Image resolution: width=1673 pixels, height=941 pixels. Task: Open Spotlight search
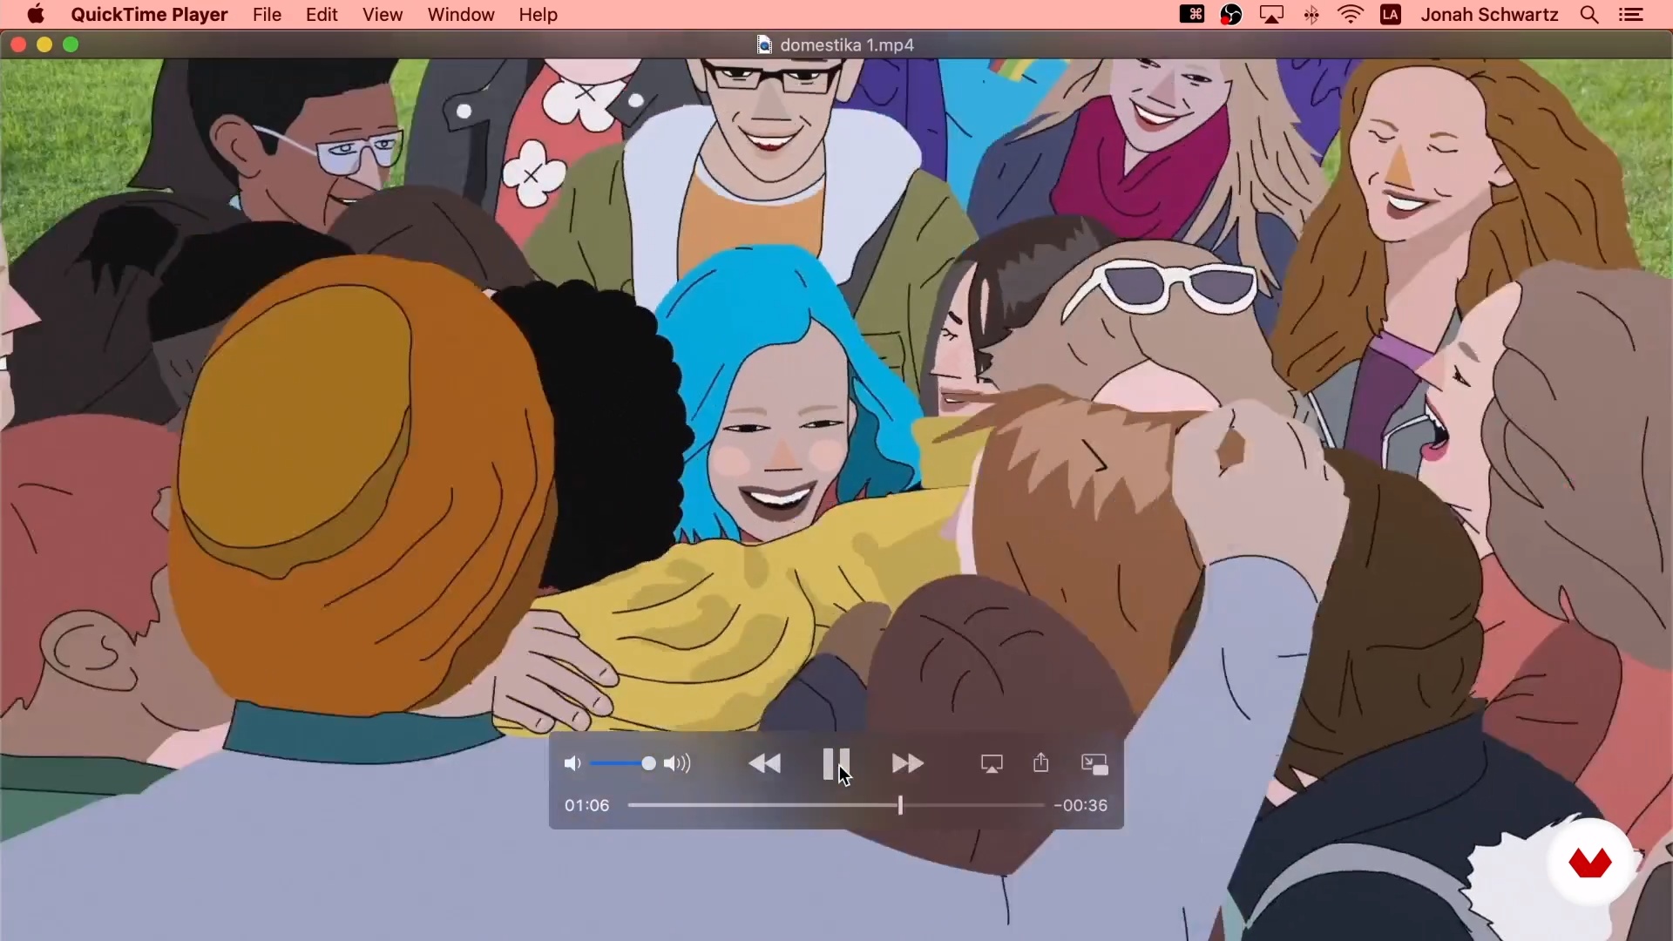click(1589, 15)
